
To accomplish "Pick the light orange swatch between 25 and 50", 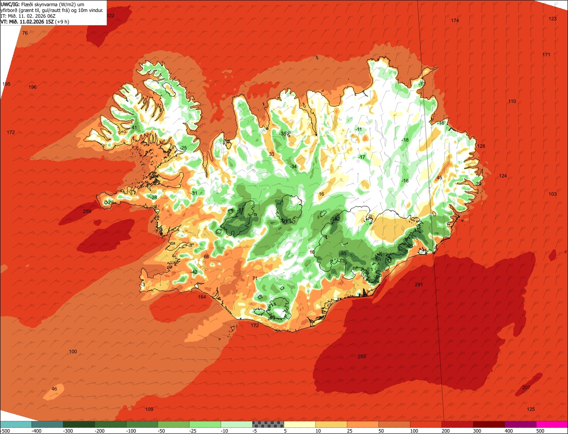I will click(x=363, y=424).
